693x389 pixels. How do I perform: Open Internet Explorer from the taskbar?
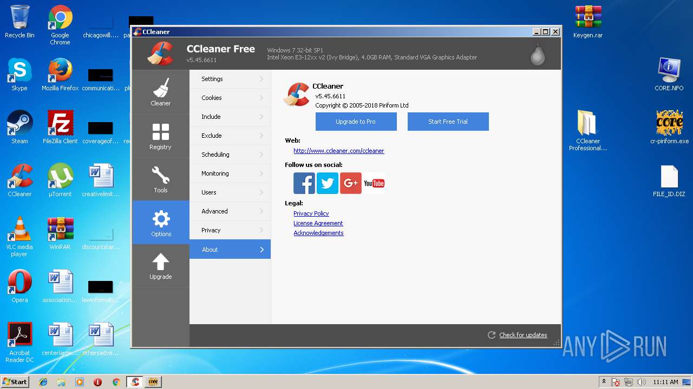tap(43, 382)
